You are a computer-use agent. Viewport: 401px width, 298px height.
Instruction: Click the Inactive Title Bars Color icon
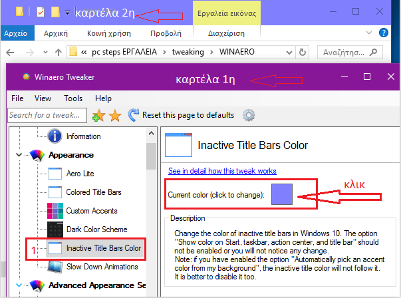55,248
